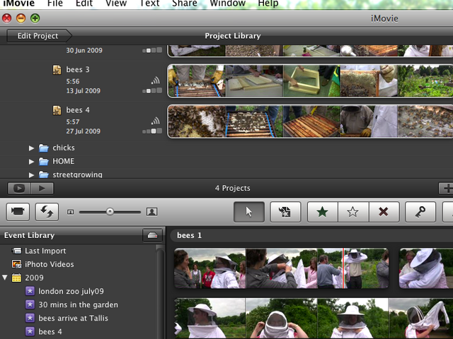
Task: Open the File menu
Action: coord(55,4)
